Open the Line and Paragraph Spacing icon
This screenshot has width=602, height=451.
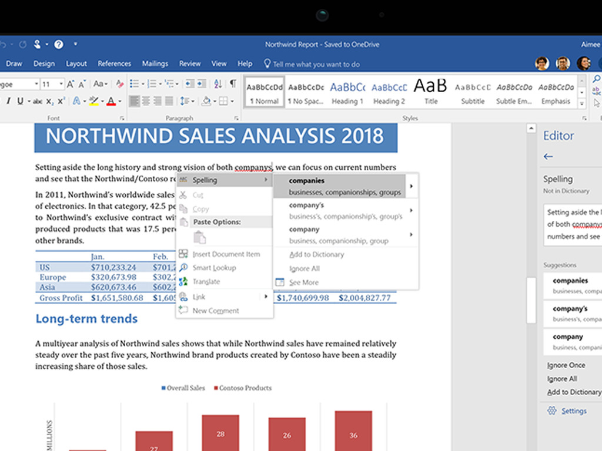pos(184,101)
